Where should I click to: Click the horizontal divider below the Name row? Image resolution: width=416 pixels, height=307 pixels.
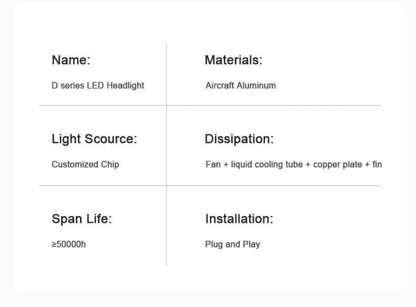(x=263, y=106)
